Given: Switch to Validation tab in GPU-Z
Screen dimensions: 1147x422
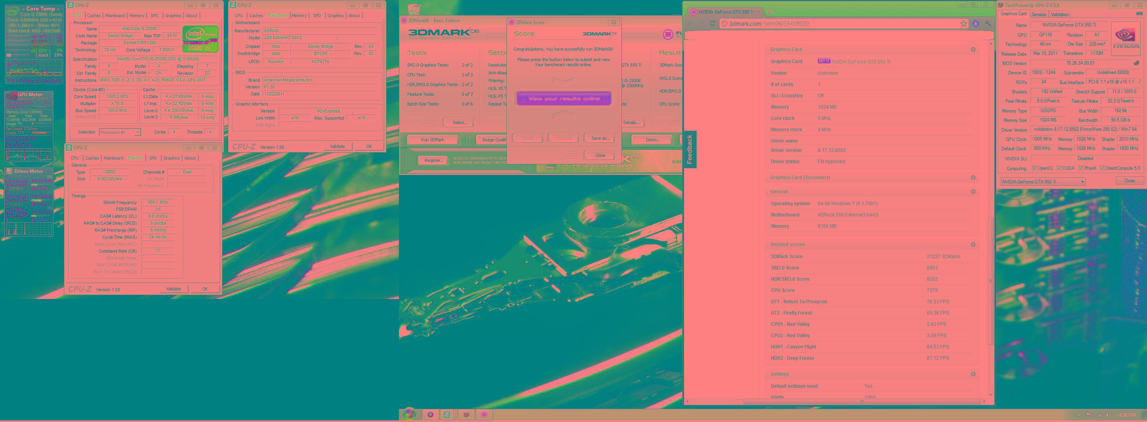Looking at the screenshot, I should (x=1060, y=14).
